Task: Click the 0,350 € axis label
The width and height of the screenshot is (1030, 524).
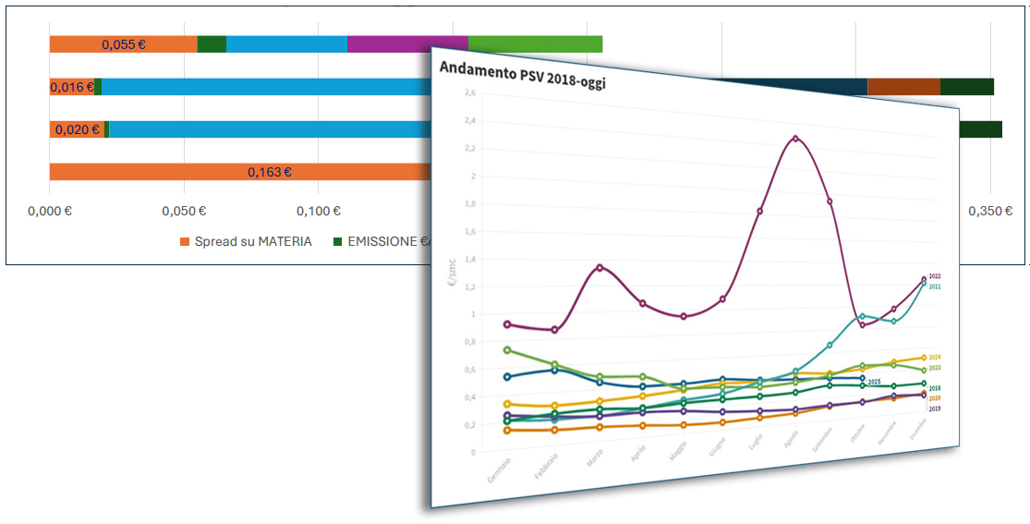Action: pos(990,212)
